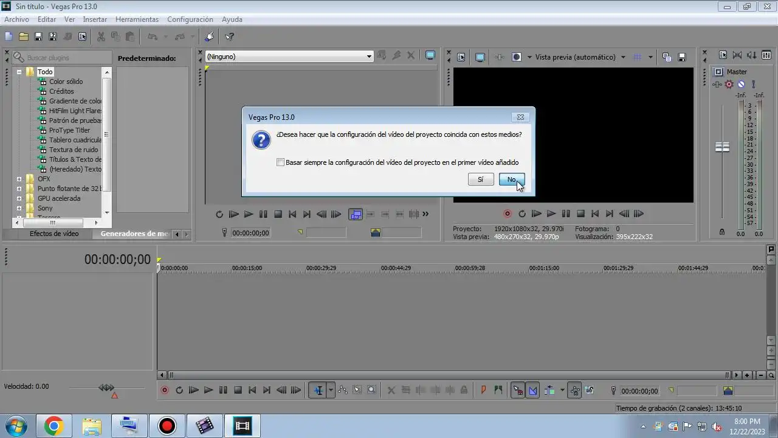
Task: Click Stop button in video preview transport
Action: tap(580, 214)
